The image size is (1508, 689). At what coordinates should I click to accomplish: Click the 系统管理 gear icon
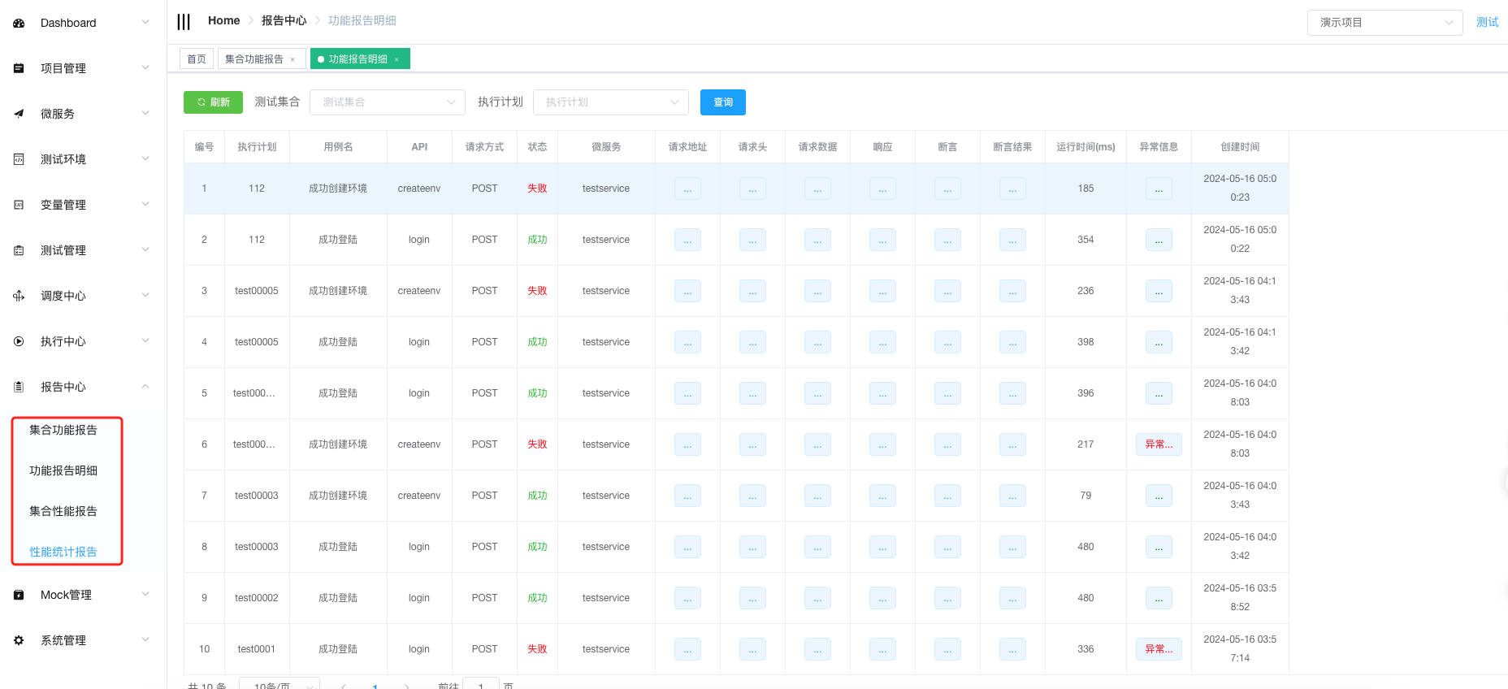click(19, 640)
